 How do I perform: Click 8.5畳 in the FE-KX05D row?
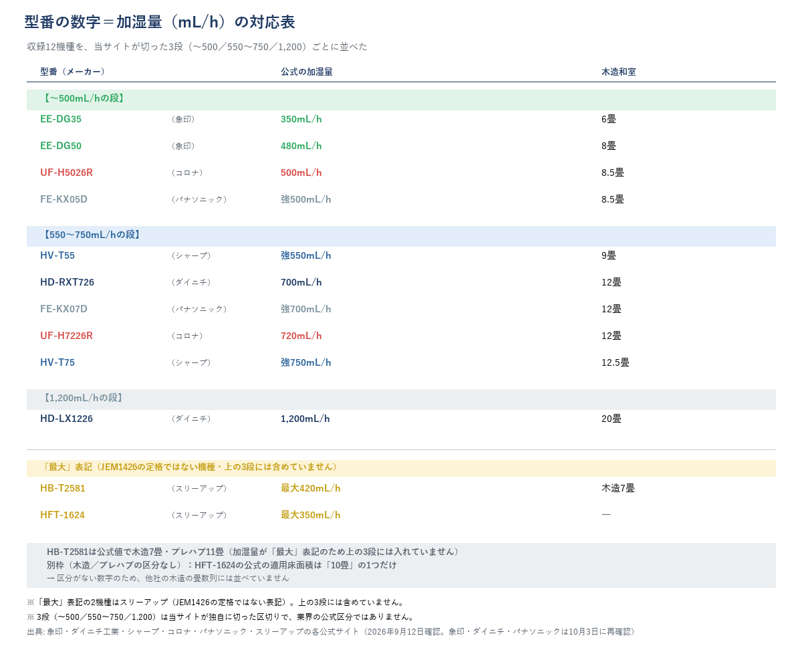(613, 199)
